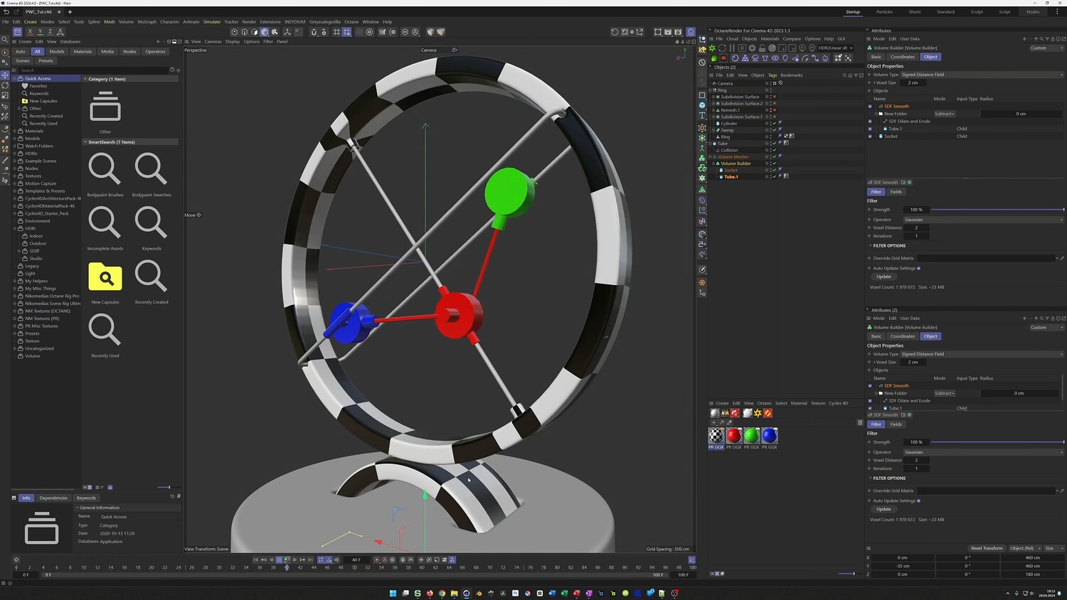Select the Move tool in left toolbar

click(5, 75)
